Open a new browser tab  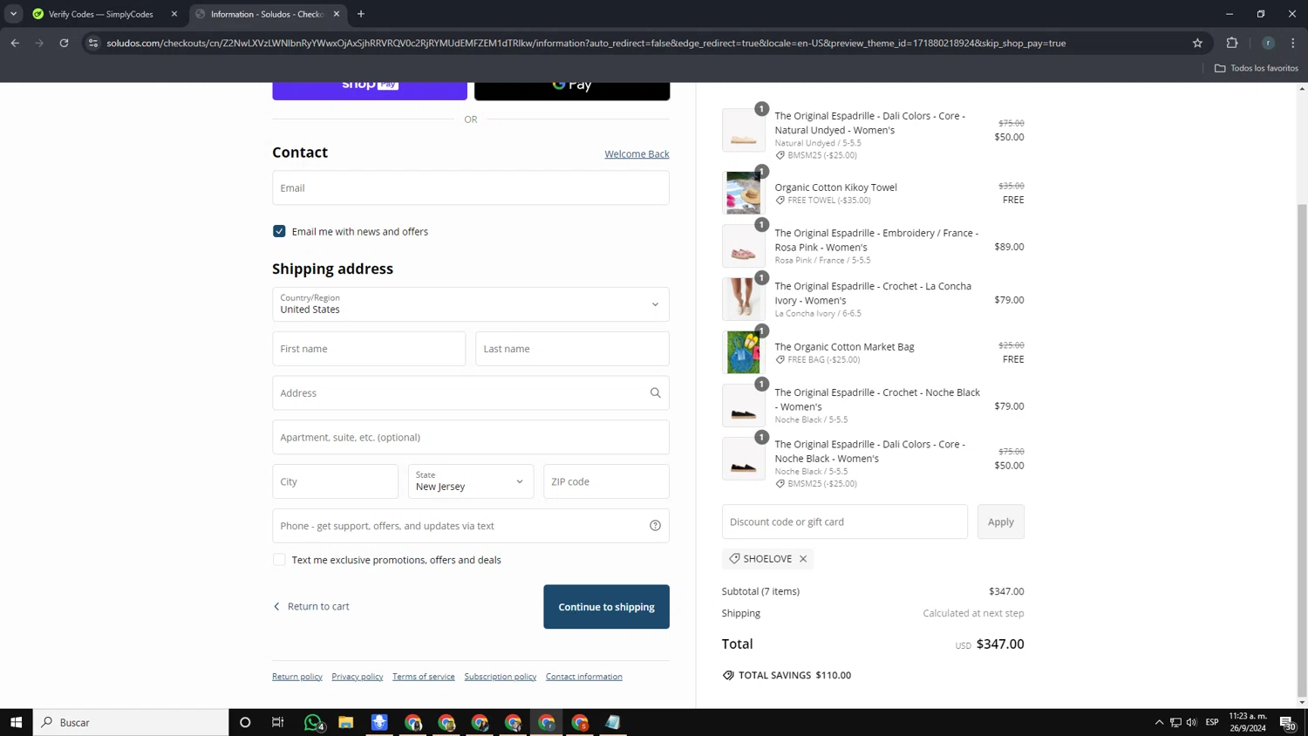(361, 14)
